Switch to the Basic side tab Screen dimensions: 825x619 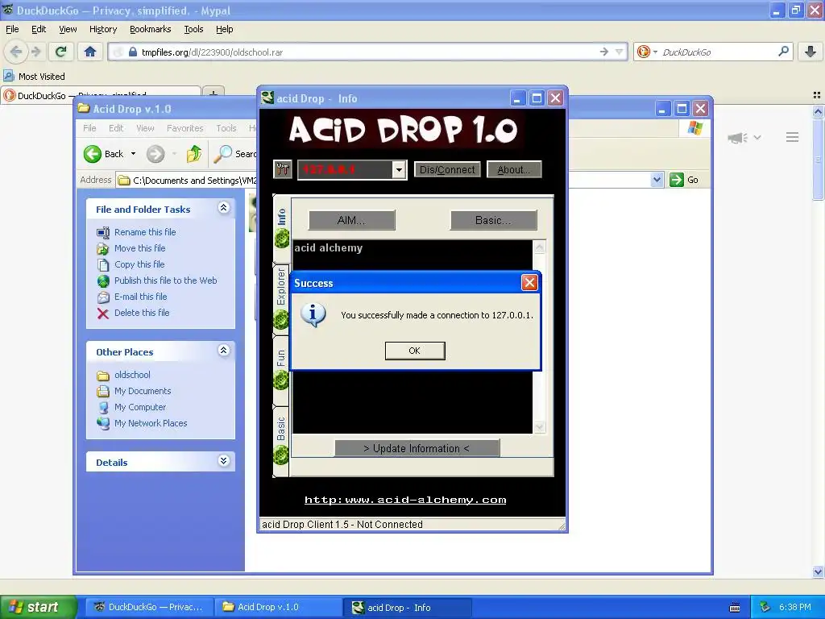[x=281, y=441]
